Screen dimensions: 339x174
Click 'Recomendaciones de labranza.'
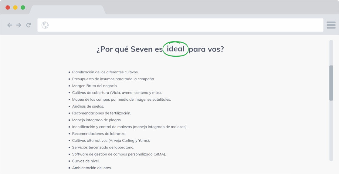coord(99,134)
